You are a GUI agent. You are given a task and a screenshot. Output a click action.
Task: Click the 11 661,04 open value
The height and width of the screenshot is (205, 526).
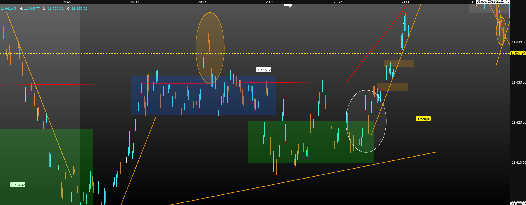pos(8,9)
